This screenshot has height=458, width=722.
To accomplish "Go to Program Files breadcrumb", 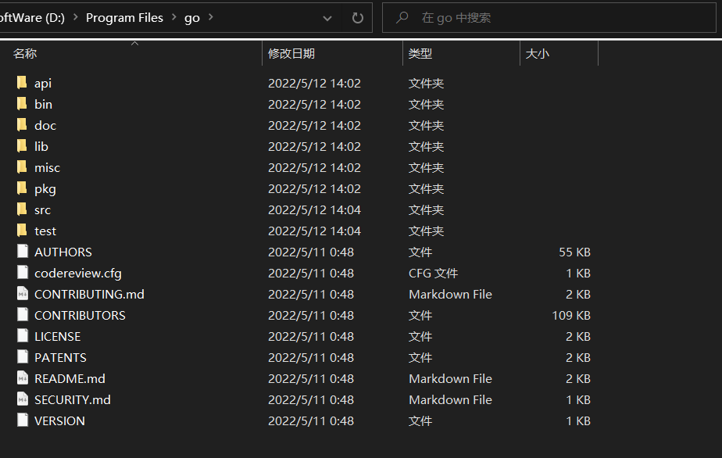I will tap(124, 17).
